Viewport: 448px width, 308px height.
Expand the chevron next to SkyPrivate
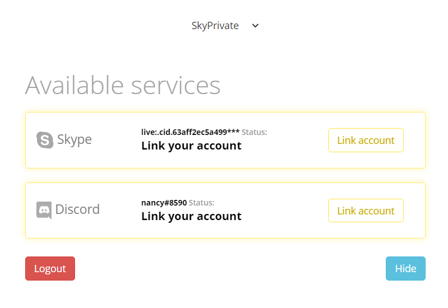click(255, 26)
